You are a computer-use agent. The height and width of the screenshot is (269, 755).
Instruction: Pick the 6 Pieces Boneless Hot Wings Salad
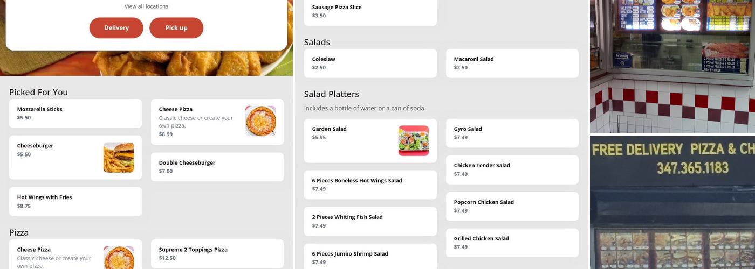click(370, 185)
